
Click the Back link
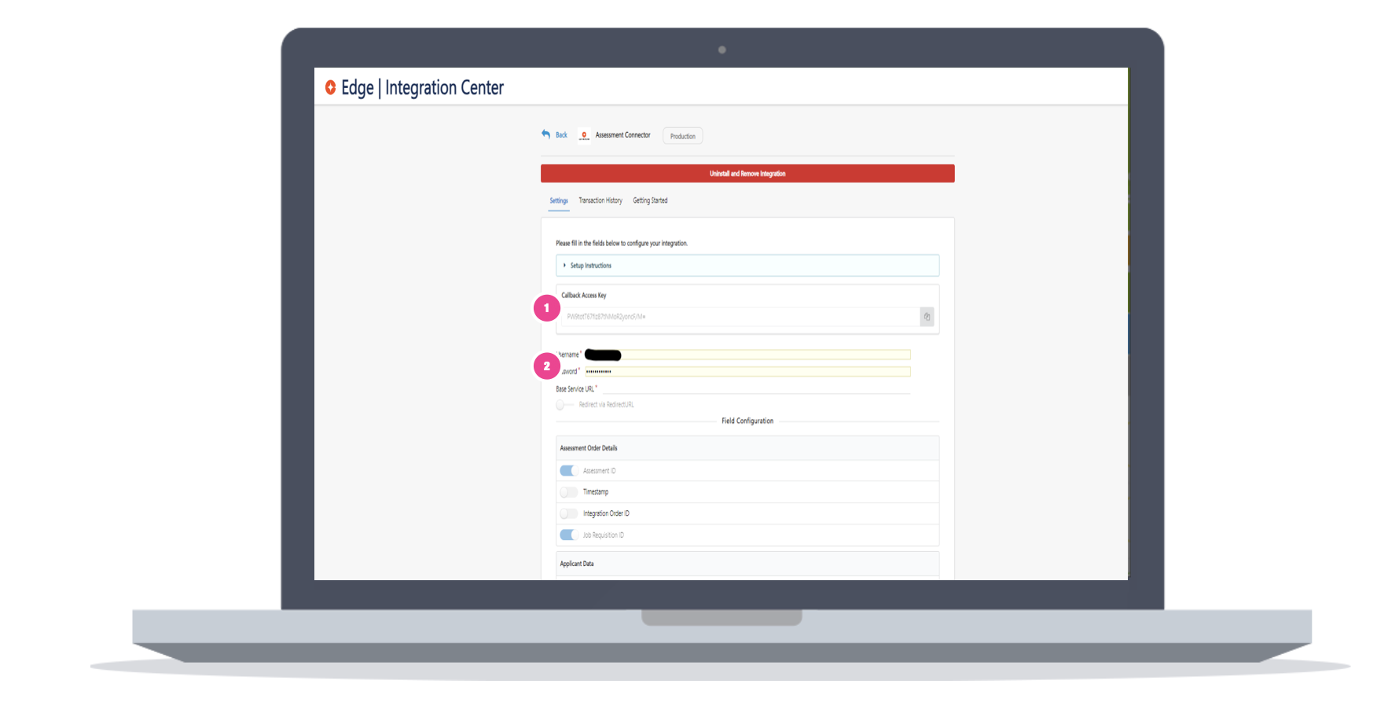click(x=561, y=135)
